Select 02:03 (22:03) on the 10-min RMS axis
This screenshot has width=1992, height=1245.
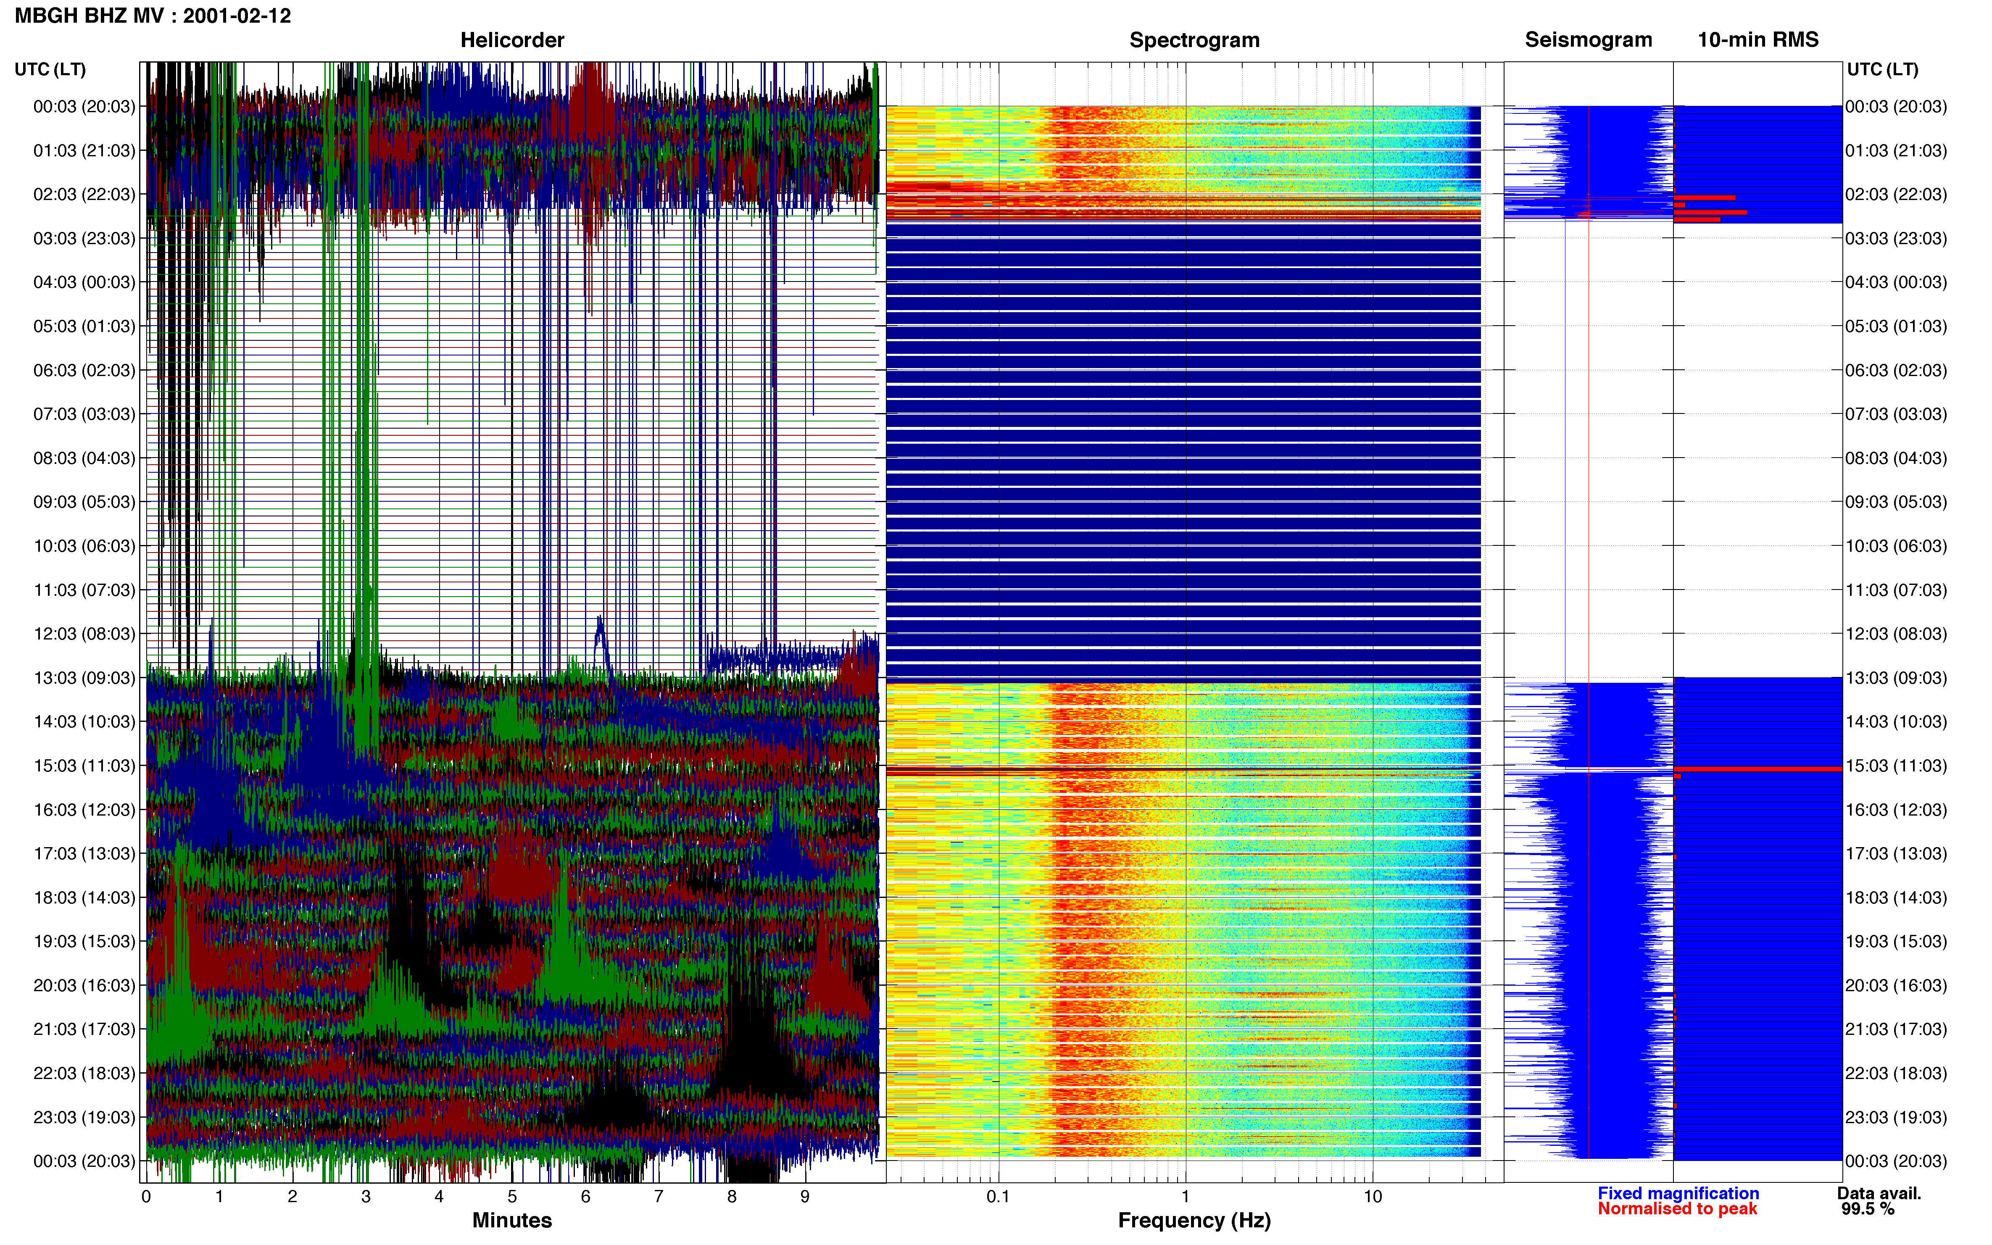pos(1896,194)
